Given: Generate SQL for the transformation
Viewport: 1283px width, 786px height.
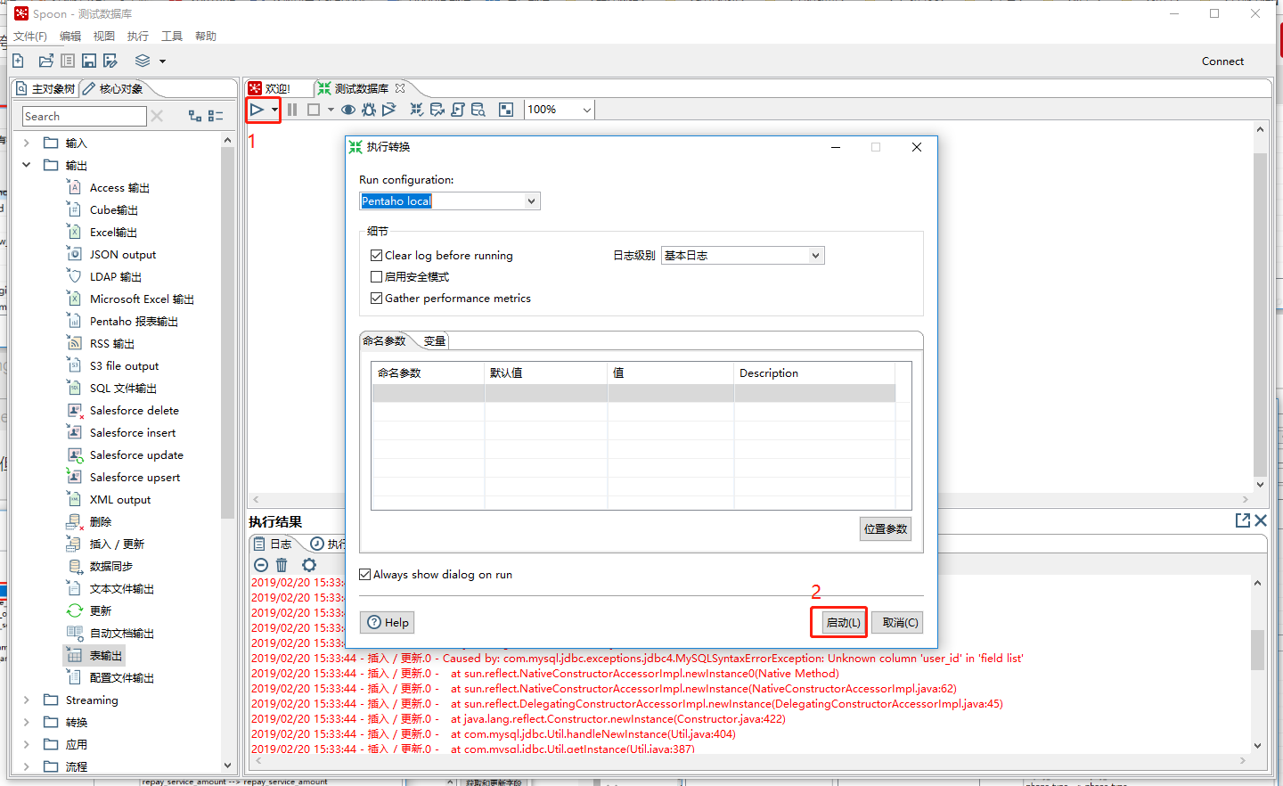Looking at the screenshot, I should coord(458,110).
